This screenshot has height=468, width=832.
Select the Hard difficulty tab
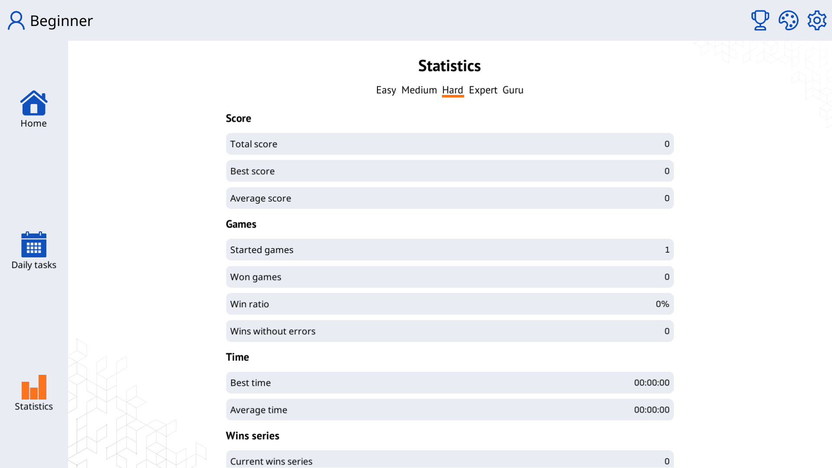click(x=452, y=90)
